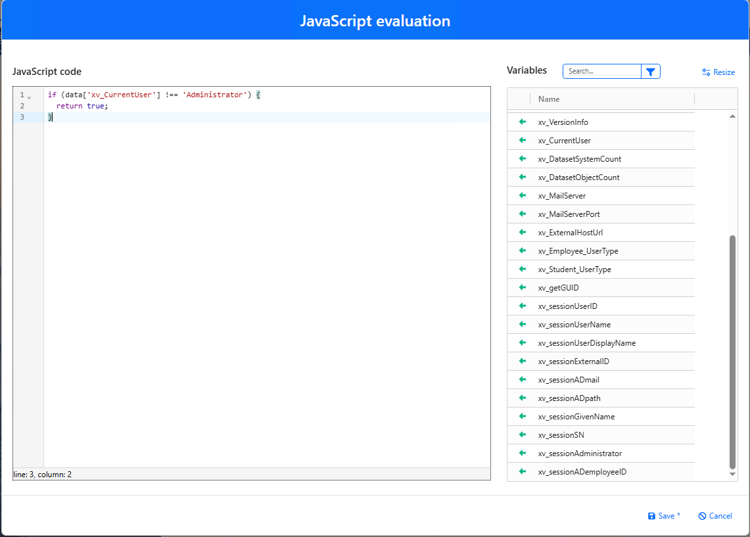Insert xv_MailServer via its green arrow
The image size is (750, 537).
pos(523,196)
